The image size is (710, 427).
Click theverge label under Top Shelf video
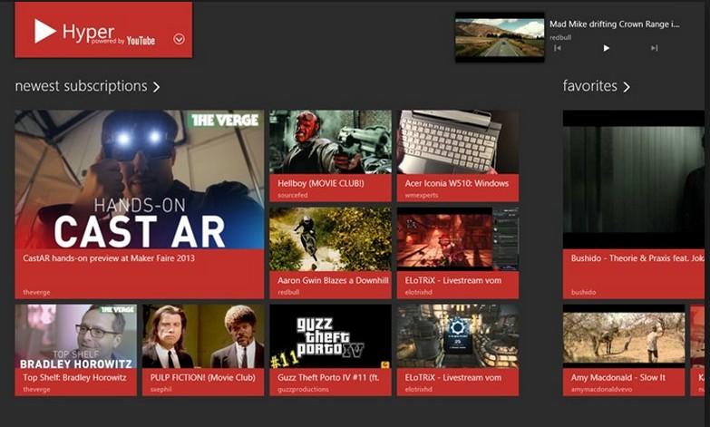click(36, 390)
